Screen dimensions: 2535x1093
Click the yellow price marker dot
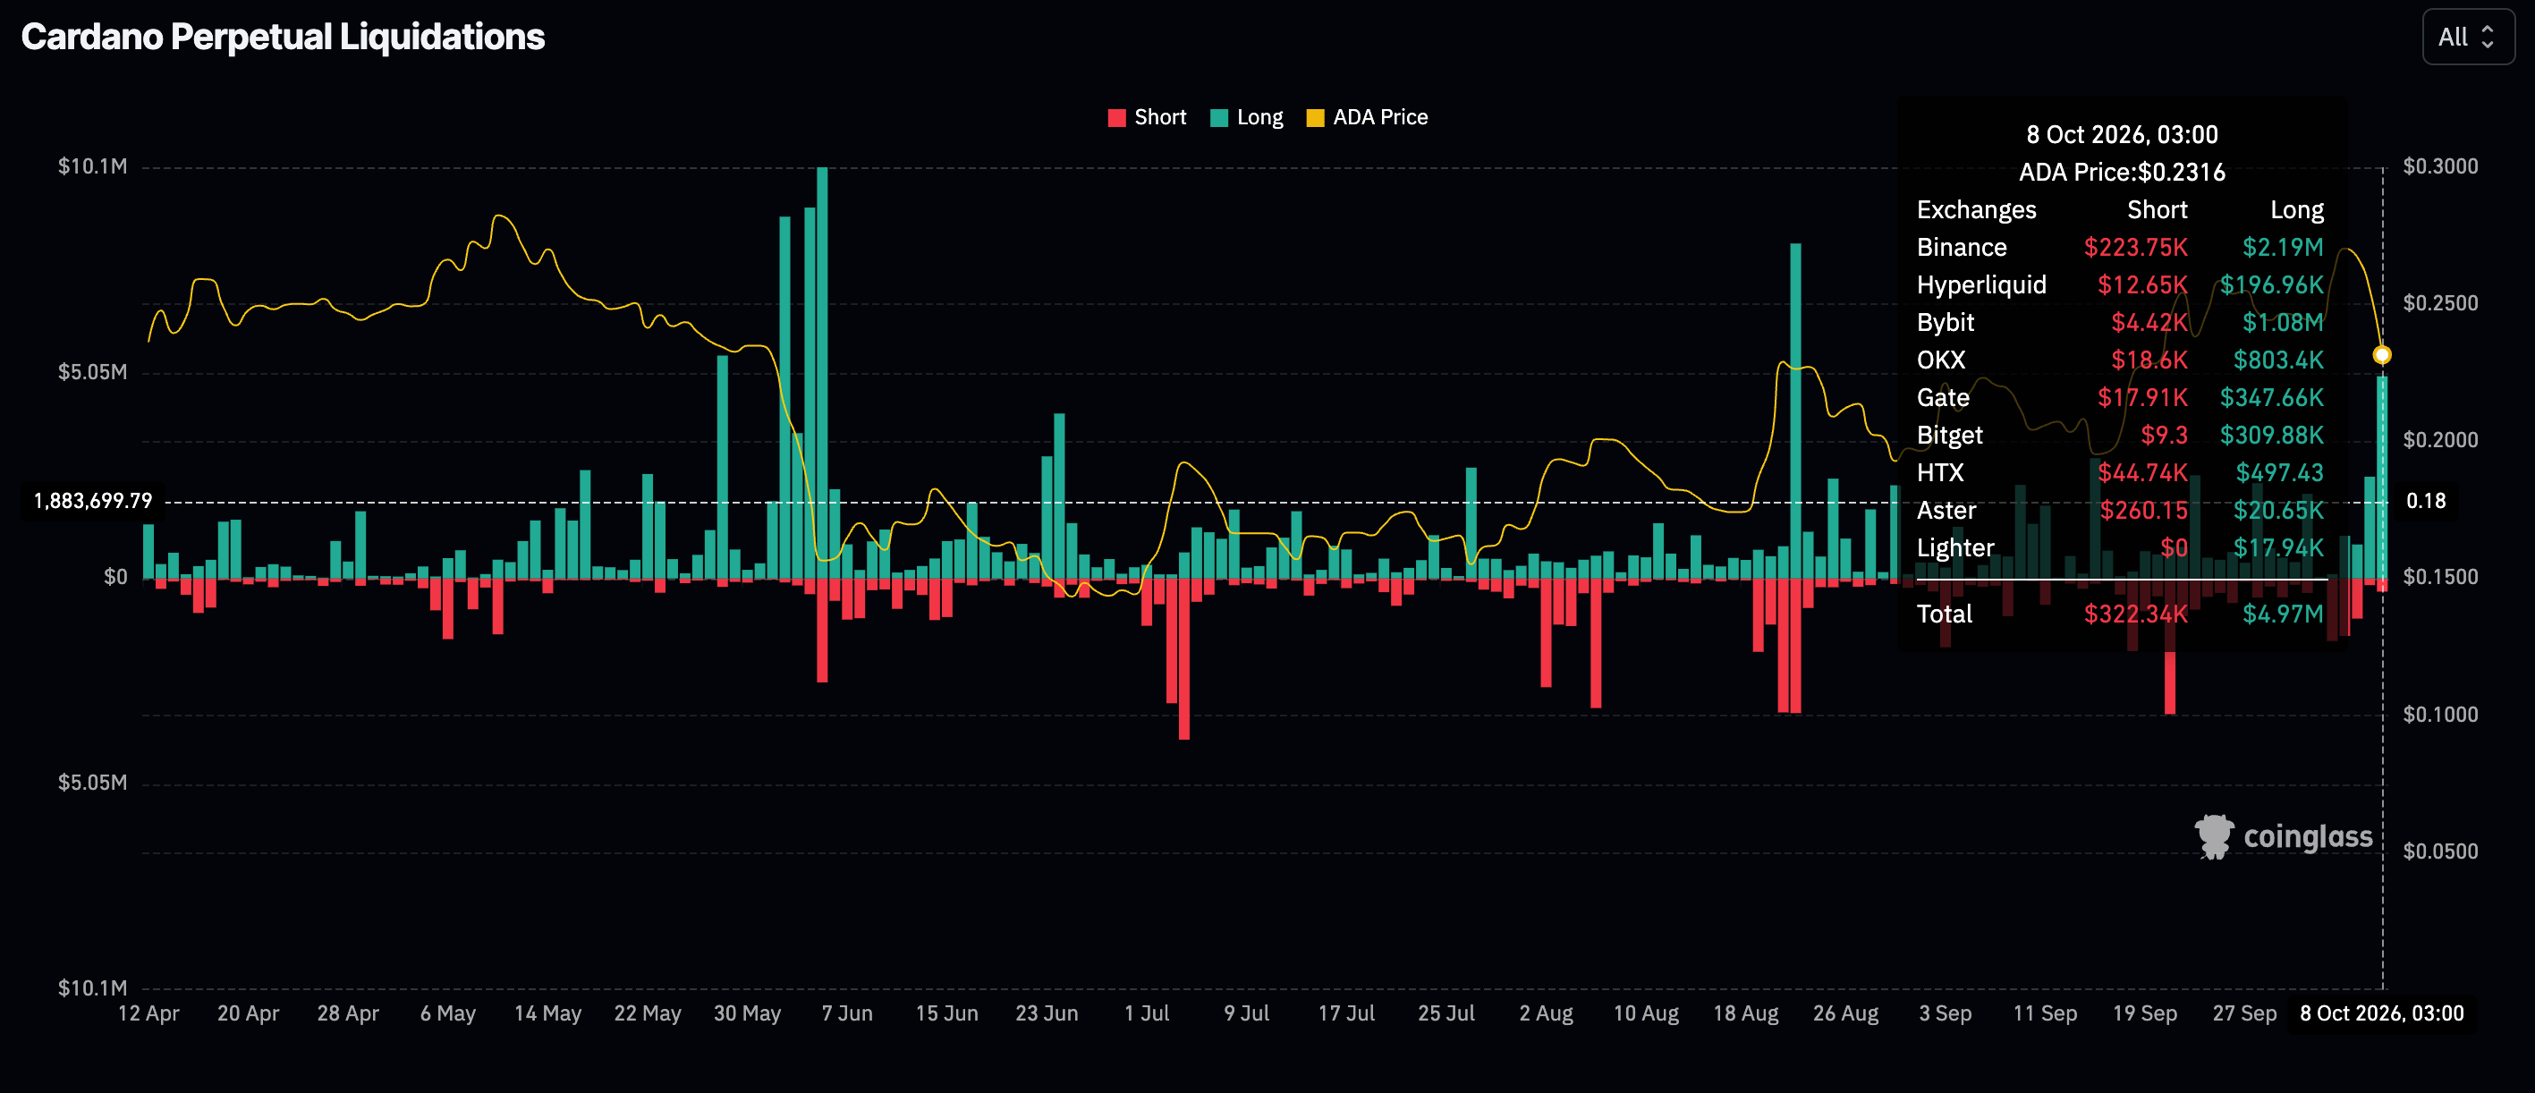[2381, 355]
